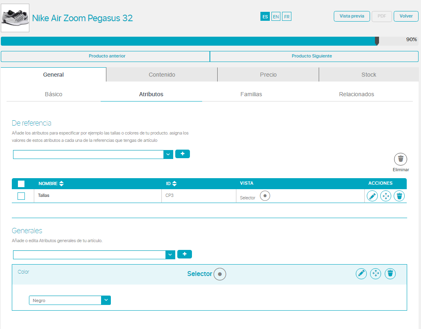The image size is (421, 329).
Task: Open the General tab
Action: pyautogui.click(x=53, y=75)
